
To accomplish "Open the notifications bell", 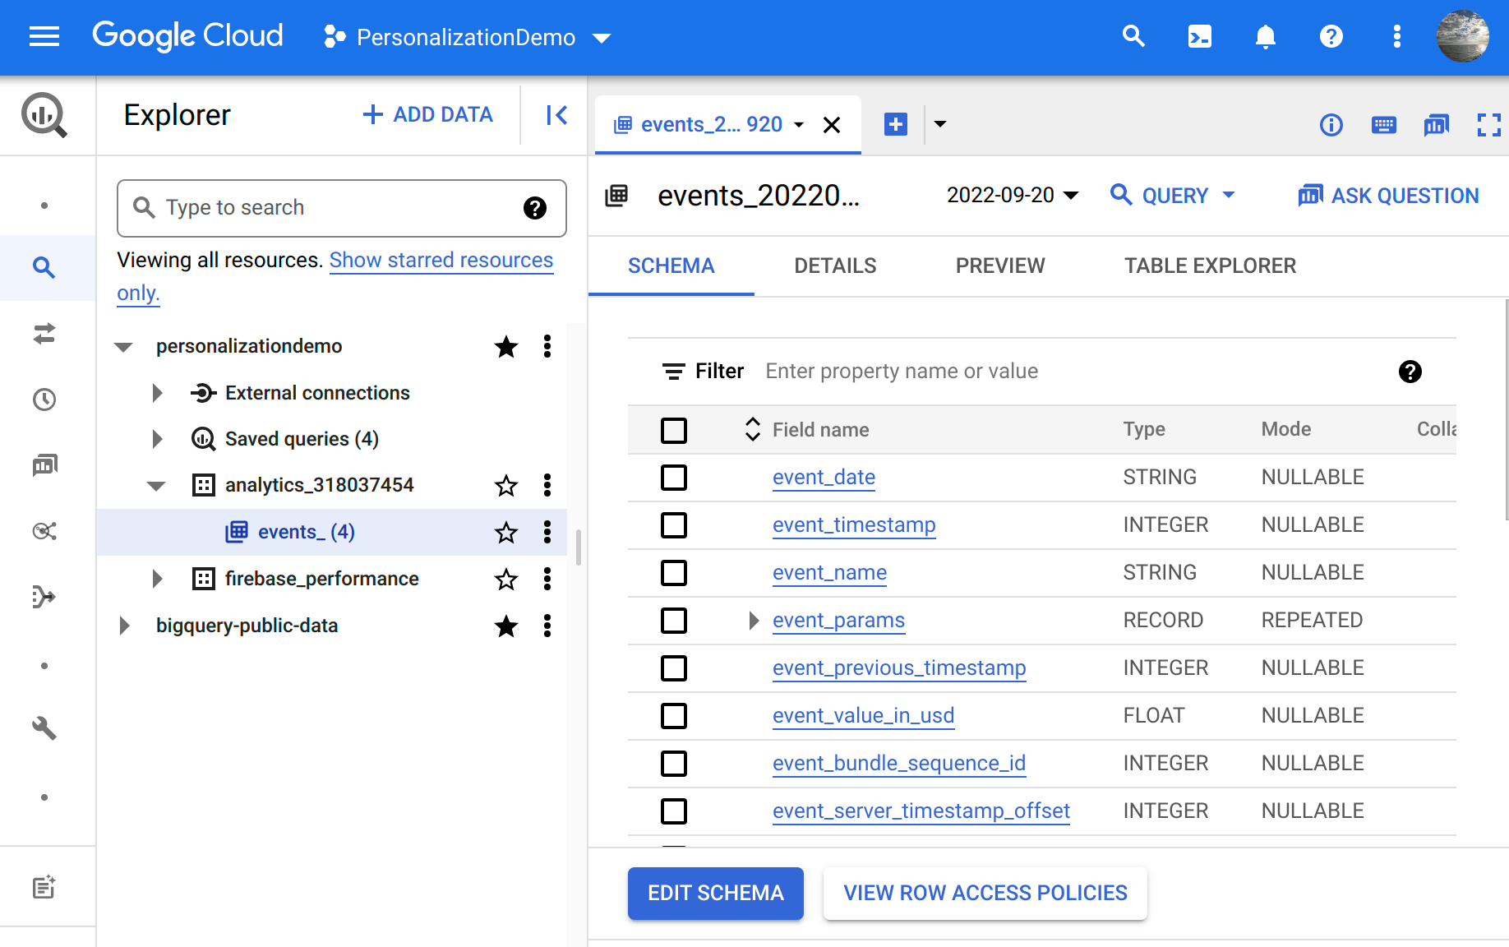I will coord(1265,36).
